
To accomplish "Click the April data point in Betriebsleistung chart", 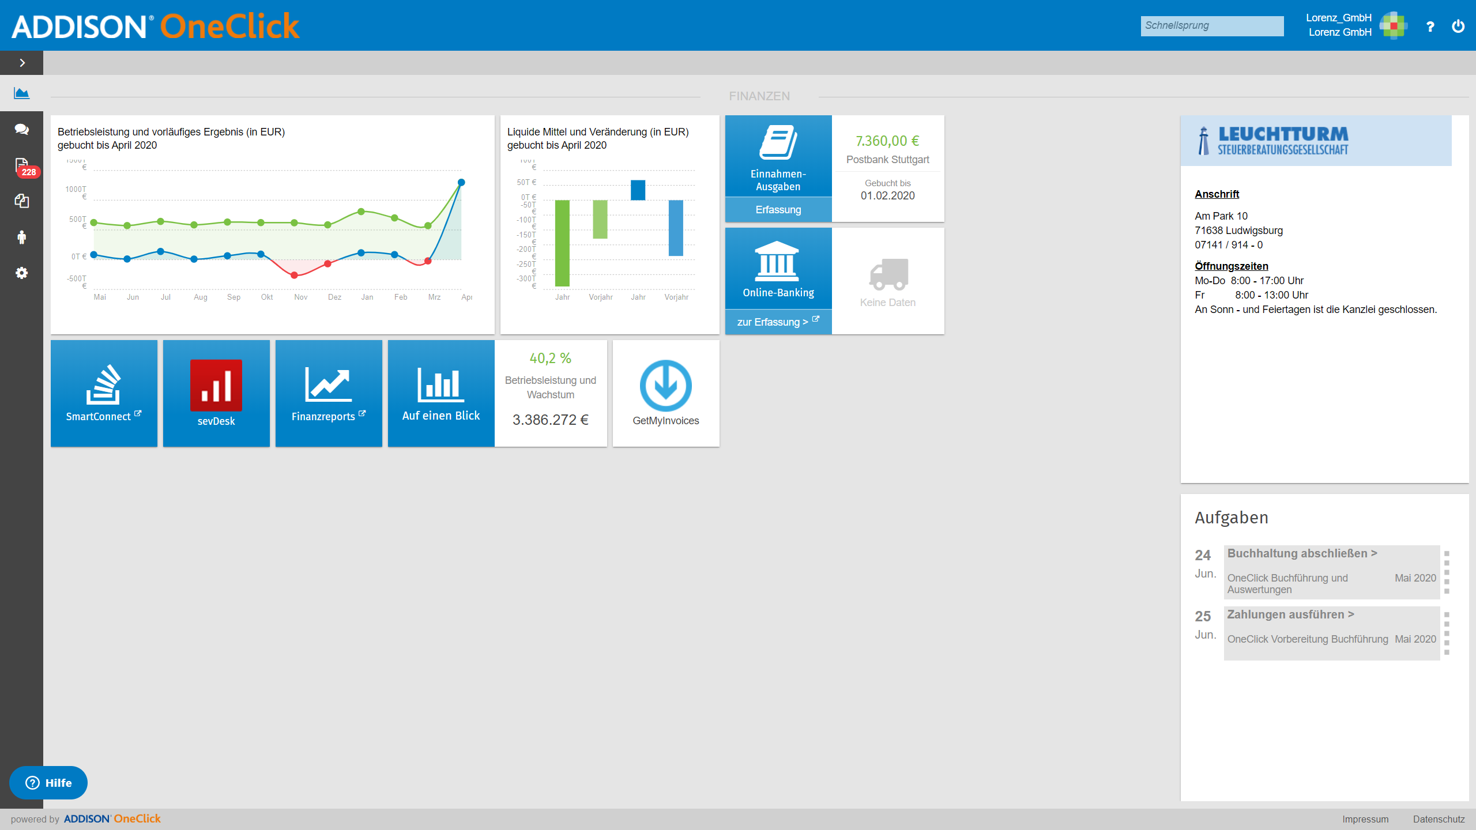I will tap(461, 182).
